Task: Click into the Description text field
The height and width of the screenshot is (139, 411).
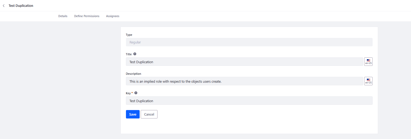Action: point(245,81)
